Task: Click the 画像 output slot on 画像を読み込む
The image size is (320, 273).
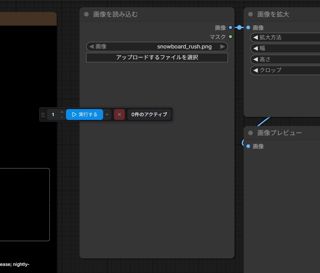Action: (x=230, y=27)
